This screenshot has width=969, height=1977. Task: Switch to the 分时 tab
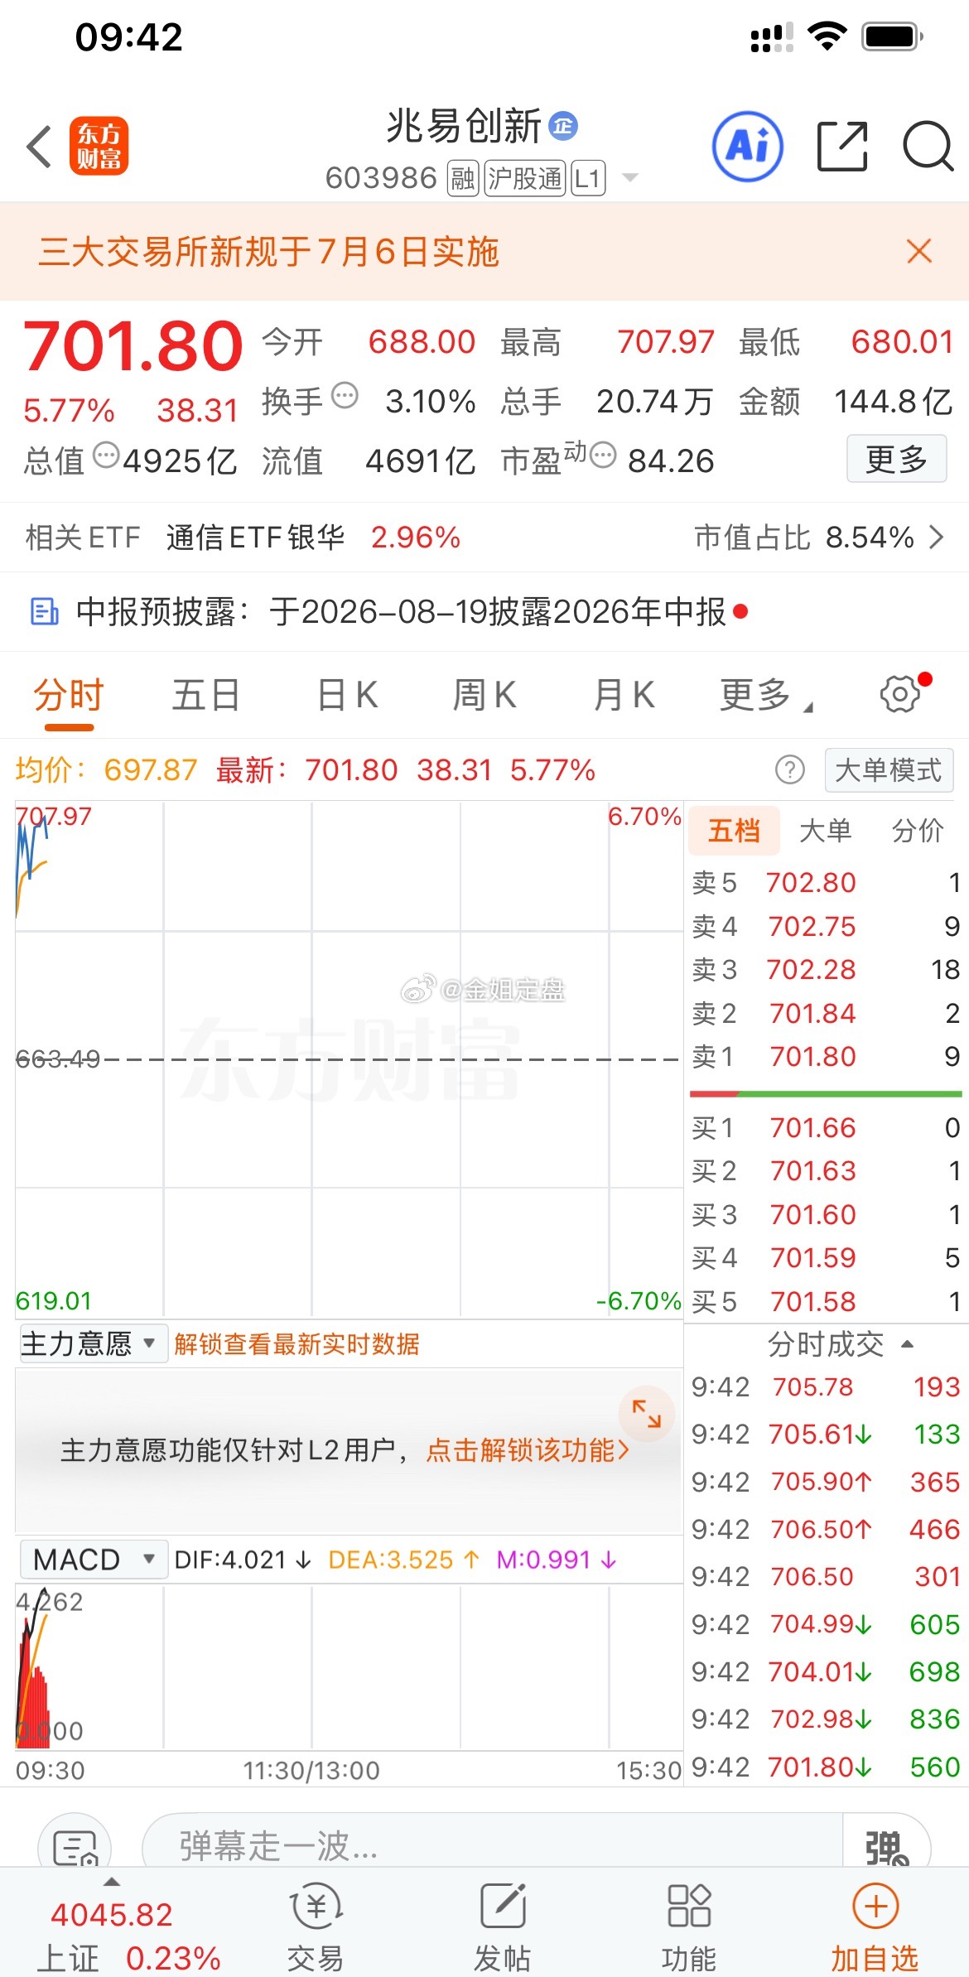[69, 695]
